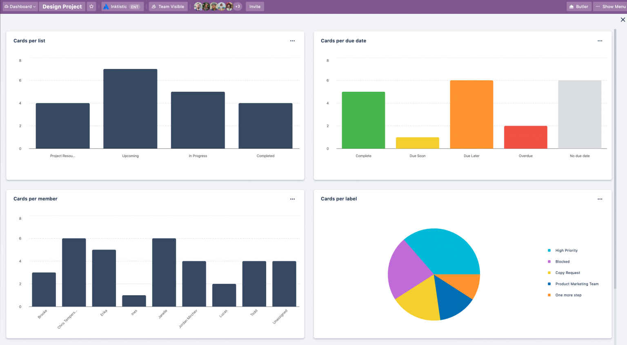This screenshot has width=627, height=345.
Task: Expand the +3 hidden member avatars
Action: [238, 6]
